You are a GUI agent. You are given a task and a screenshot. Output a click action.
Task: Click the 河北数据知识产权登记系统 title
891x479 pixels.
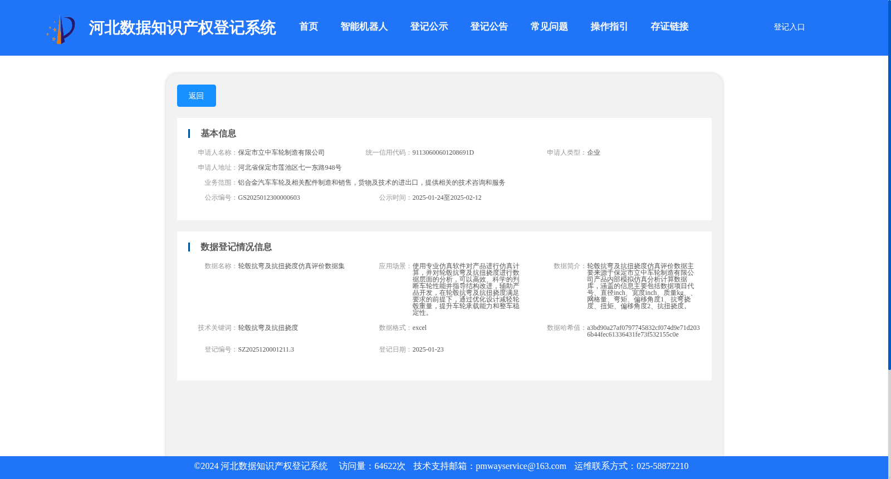coord(182,28)
